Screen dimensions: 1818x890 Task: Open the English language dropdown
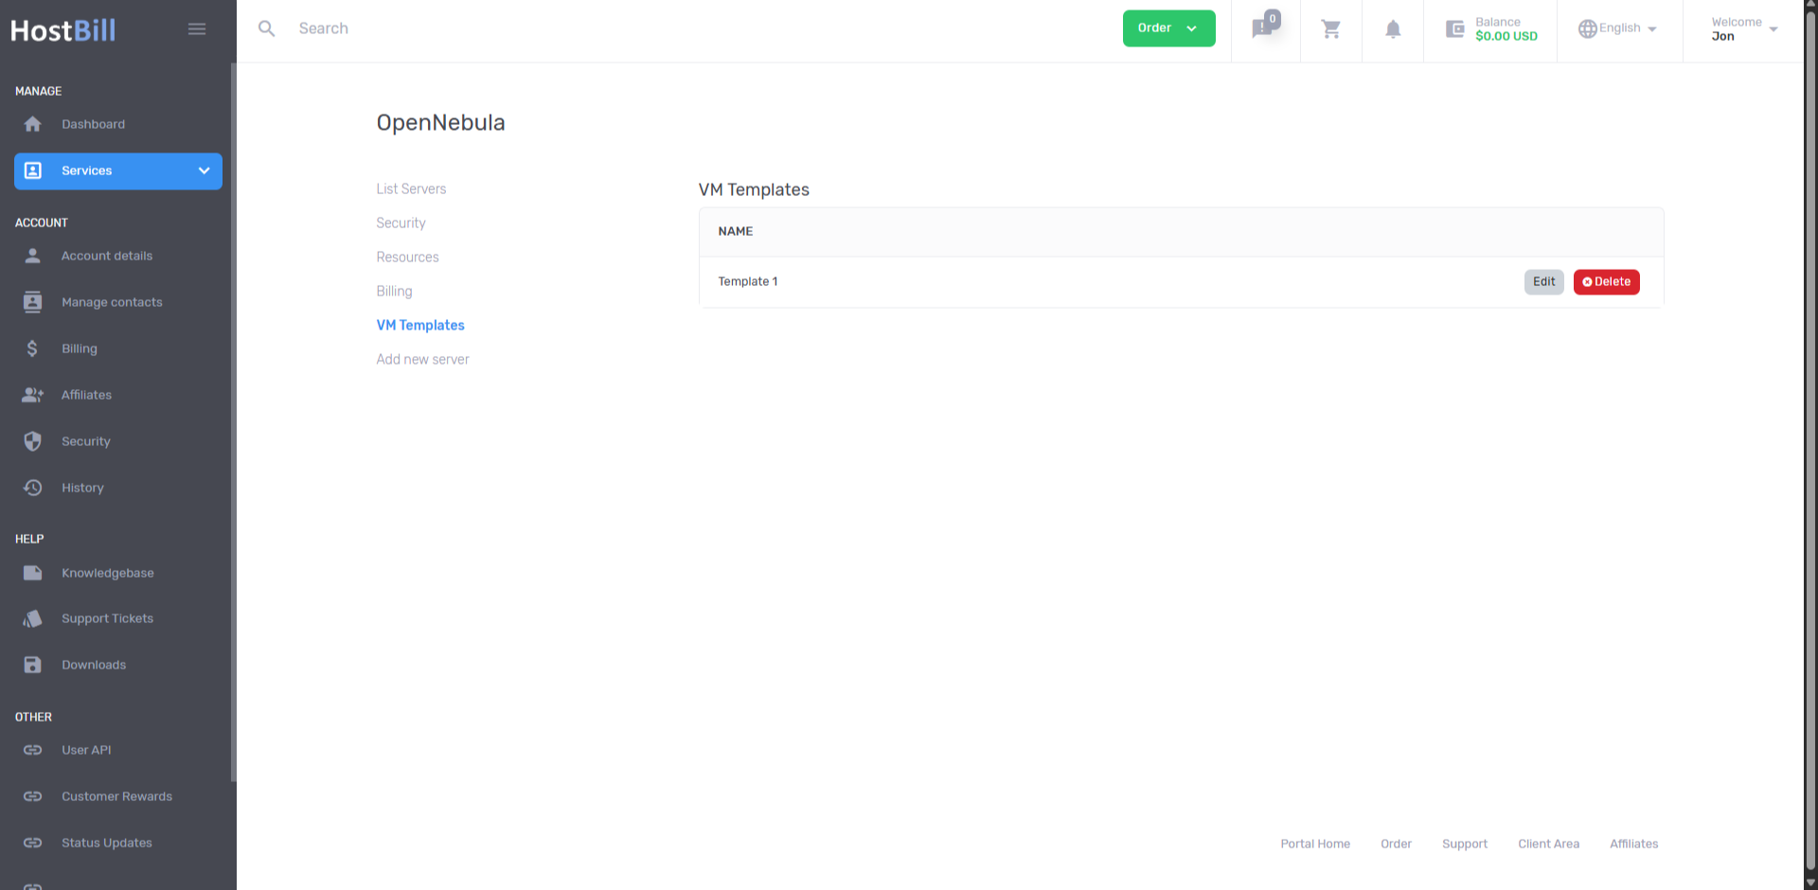pyautogui.click(x=1617, y=28)
